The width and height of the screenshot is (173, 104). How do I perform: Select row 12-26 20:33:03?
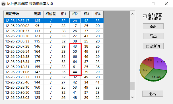coord(53,98)
